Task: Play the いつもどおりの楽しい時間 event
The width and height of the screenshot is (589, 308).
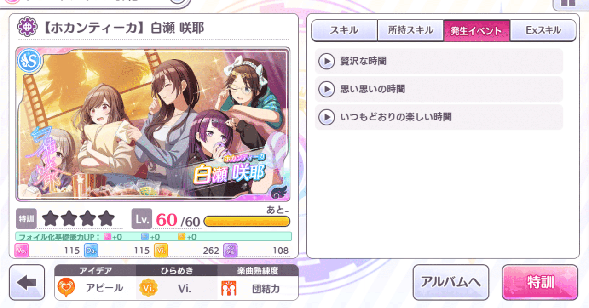Action: (326, 117)
